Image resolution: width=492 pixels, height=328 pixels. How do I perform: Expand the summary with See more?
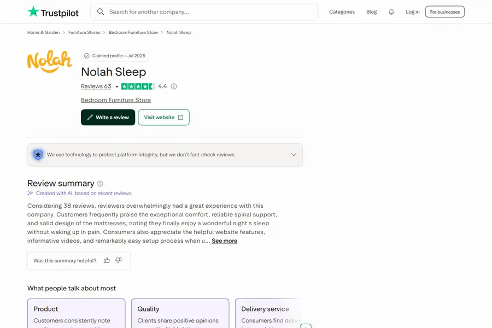pos(224,241)
